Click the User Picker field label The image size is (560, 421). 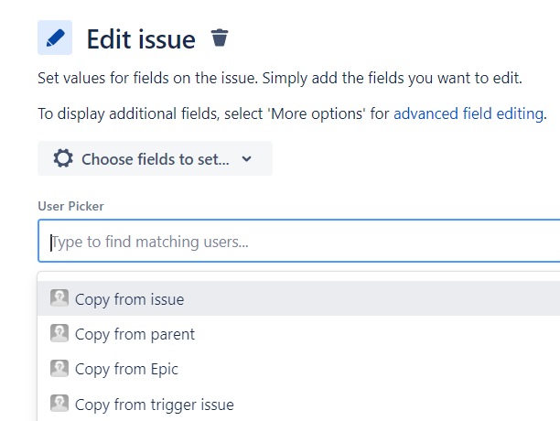point(70,206)
